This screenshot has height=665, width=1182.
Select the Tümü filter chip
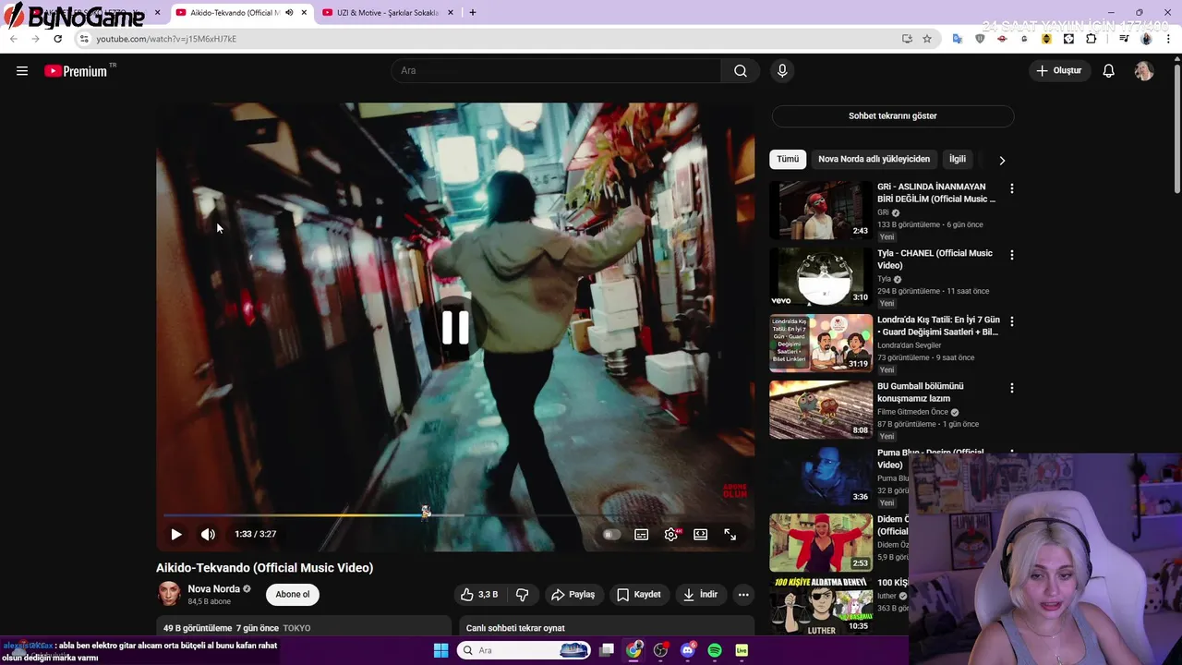788,159
